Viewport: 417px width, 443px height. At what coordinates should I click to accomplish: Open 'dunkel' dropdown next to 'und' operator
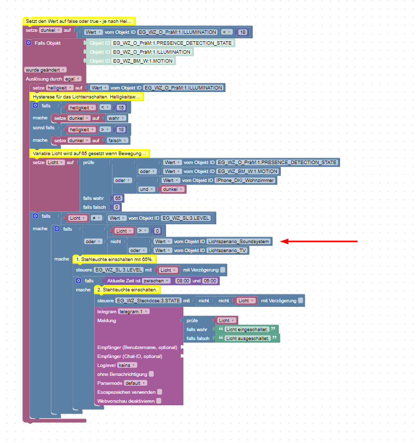tap(172, 189)
